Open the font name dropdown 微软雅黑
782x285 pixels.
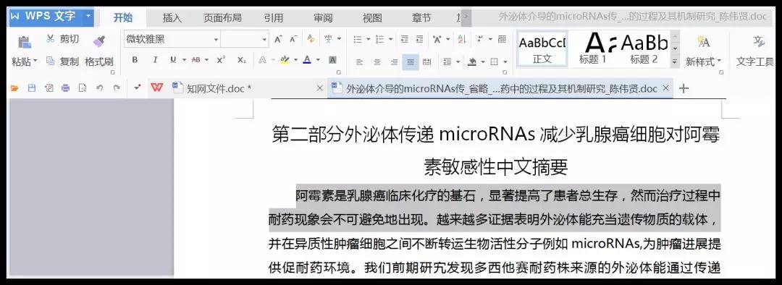(172, 39)
